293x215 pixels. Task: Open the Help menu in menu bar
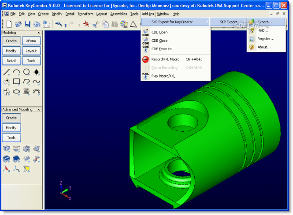(176, 14)
